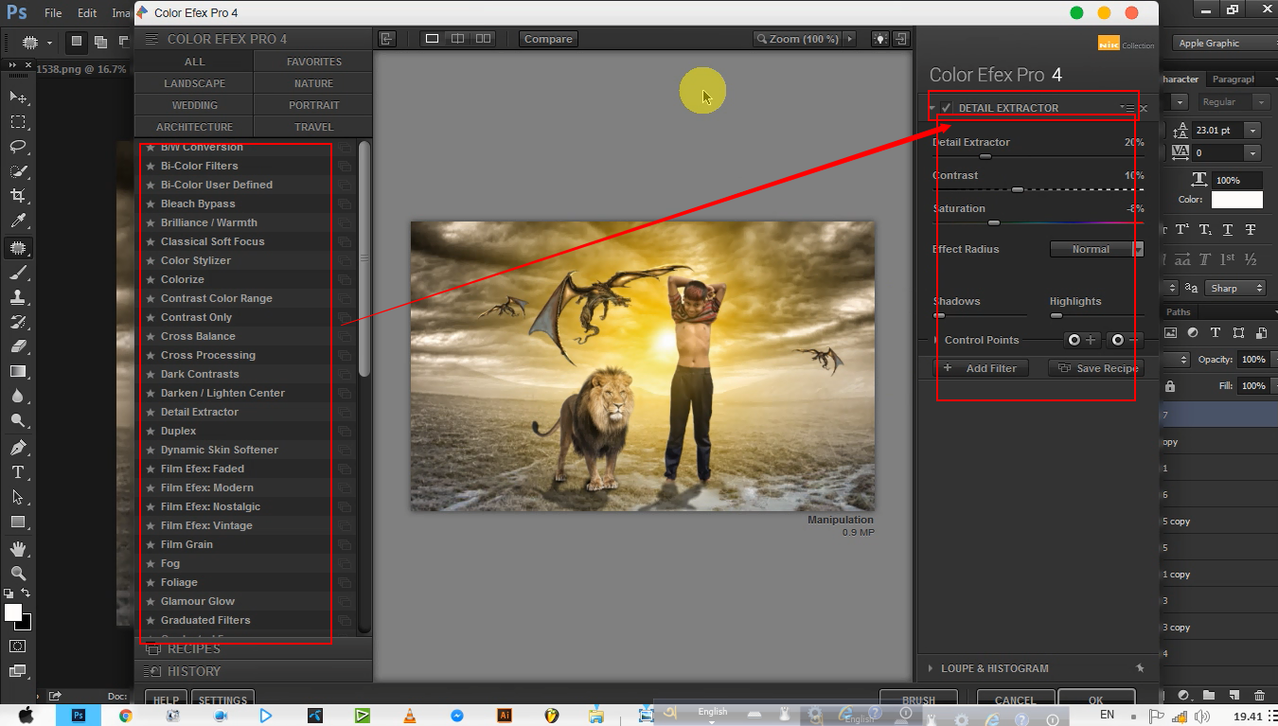Screen dimensions: 1278x726
Task: Select the Quick Selection tool
Action: click(x=18, y=171)
